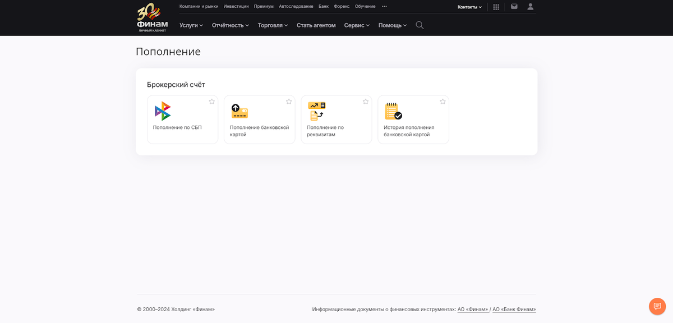
Task: Select Стать агентом menu item
Action: (x=316, y=25)
